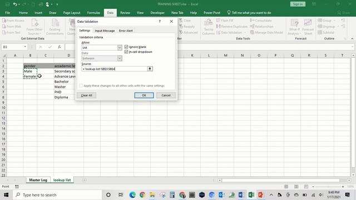The image size is (356, 200).
Task: Click the zoom slider in status bar
Action: (328, 187)
